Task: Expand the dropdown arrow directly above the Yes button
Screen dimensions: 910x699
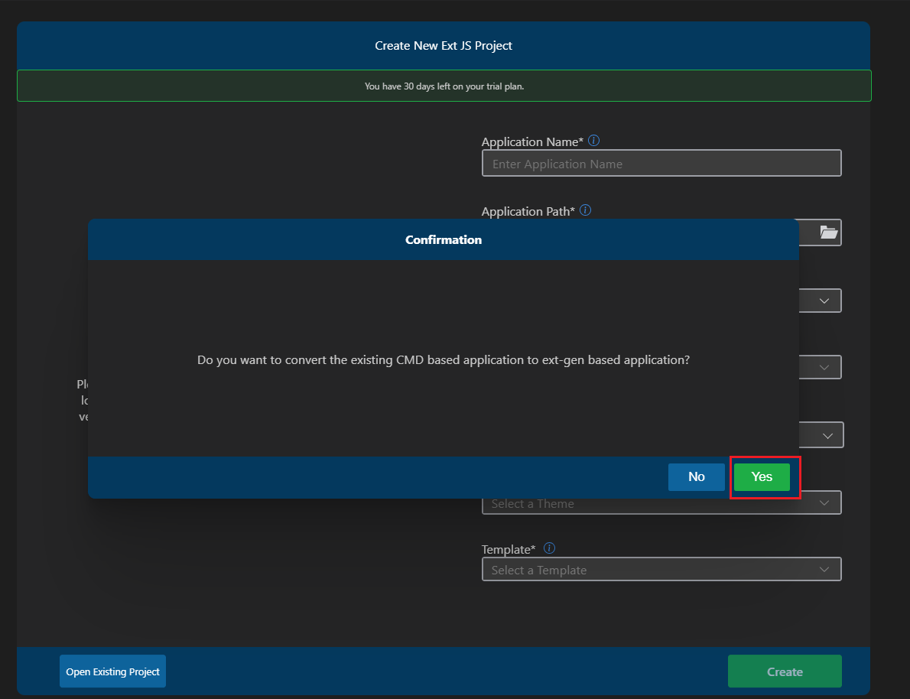Action: coord(827,435)
